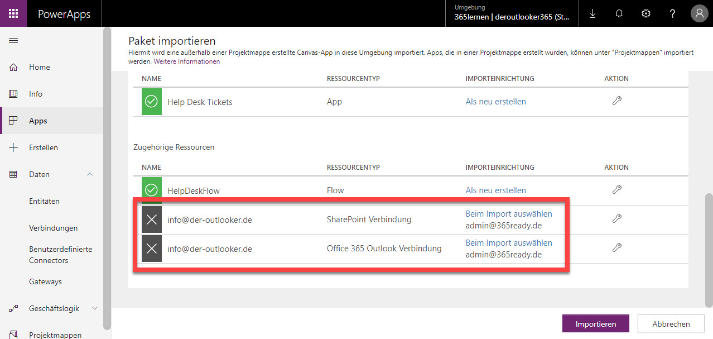The height and width of the screenshot is (339, 713).
Task: Click the Paket importieren heading
Action: click(x=172, y=41)
